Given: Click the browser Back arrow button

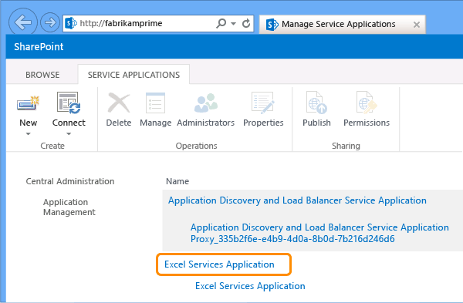Looking at the screenshot, I should (23, 22).
